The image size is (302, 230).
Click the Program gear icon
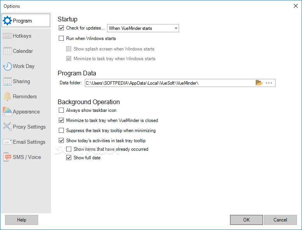tap(7, 21)
